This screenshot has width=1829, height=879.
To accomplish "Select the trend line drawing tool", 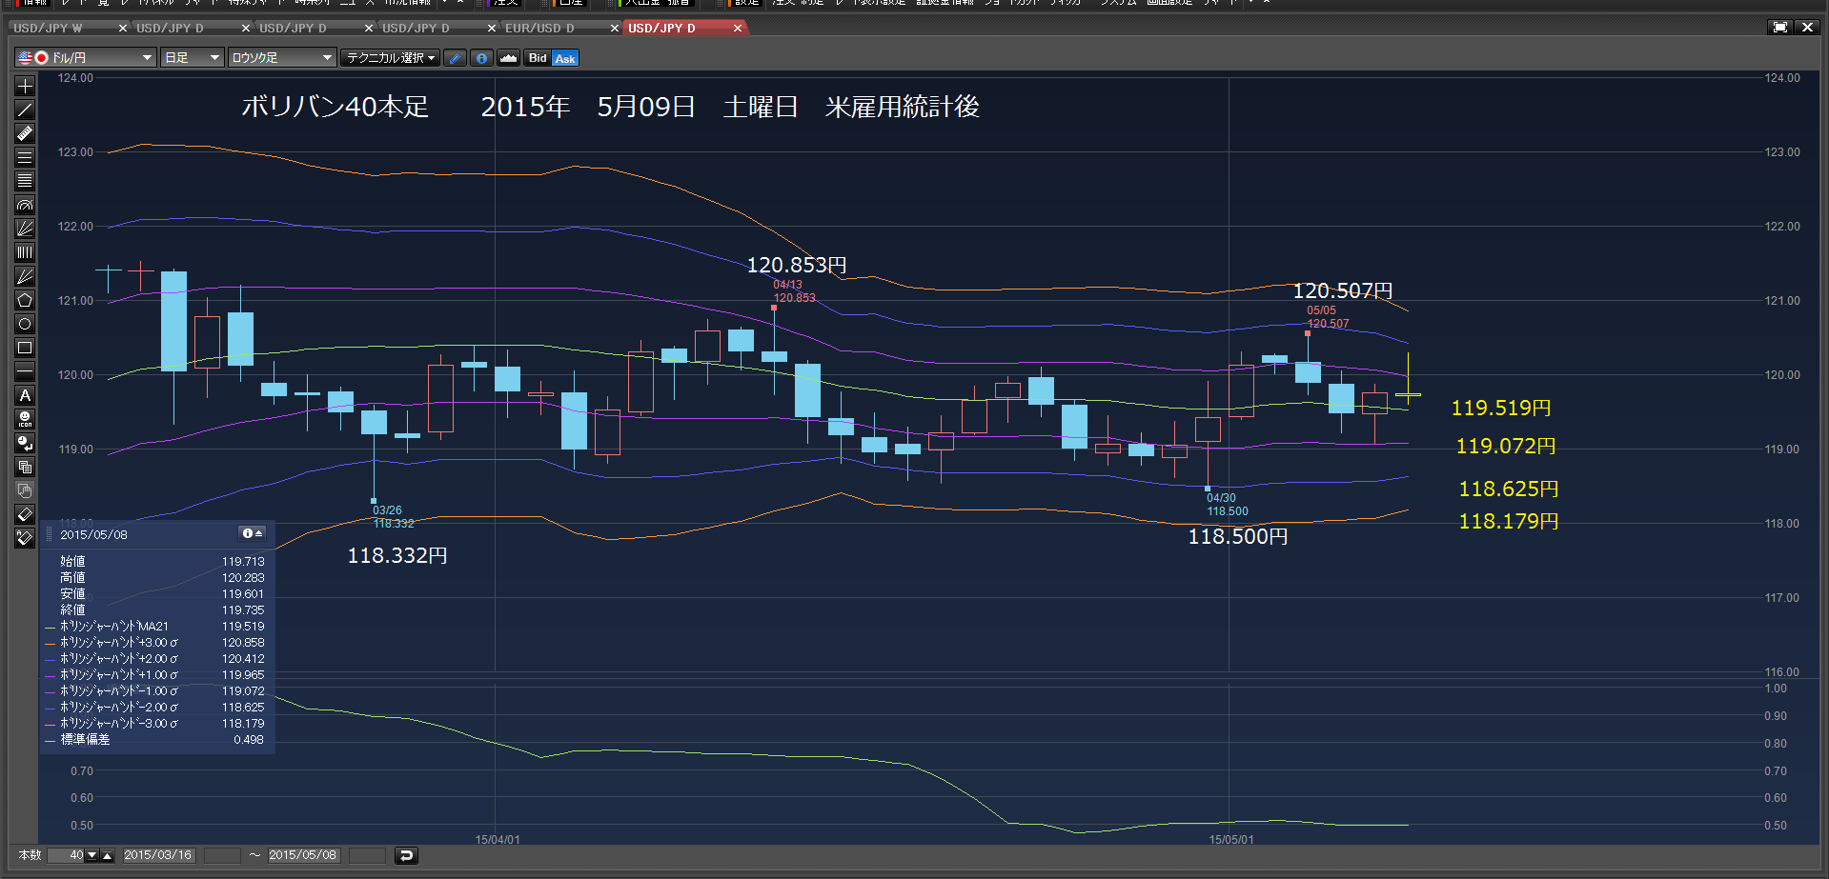I will (x=25, y=110).
